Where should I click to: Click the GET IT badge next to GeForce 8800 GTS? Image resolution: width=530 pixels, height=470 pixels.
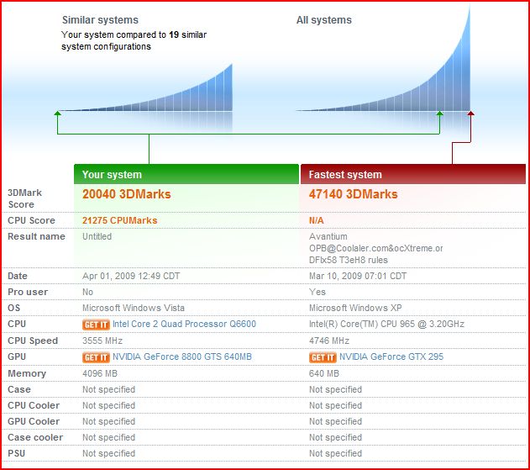(x=96, y=357)
